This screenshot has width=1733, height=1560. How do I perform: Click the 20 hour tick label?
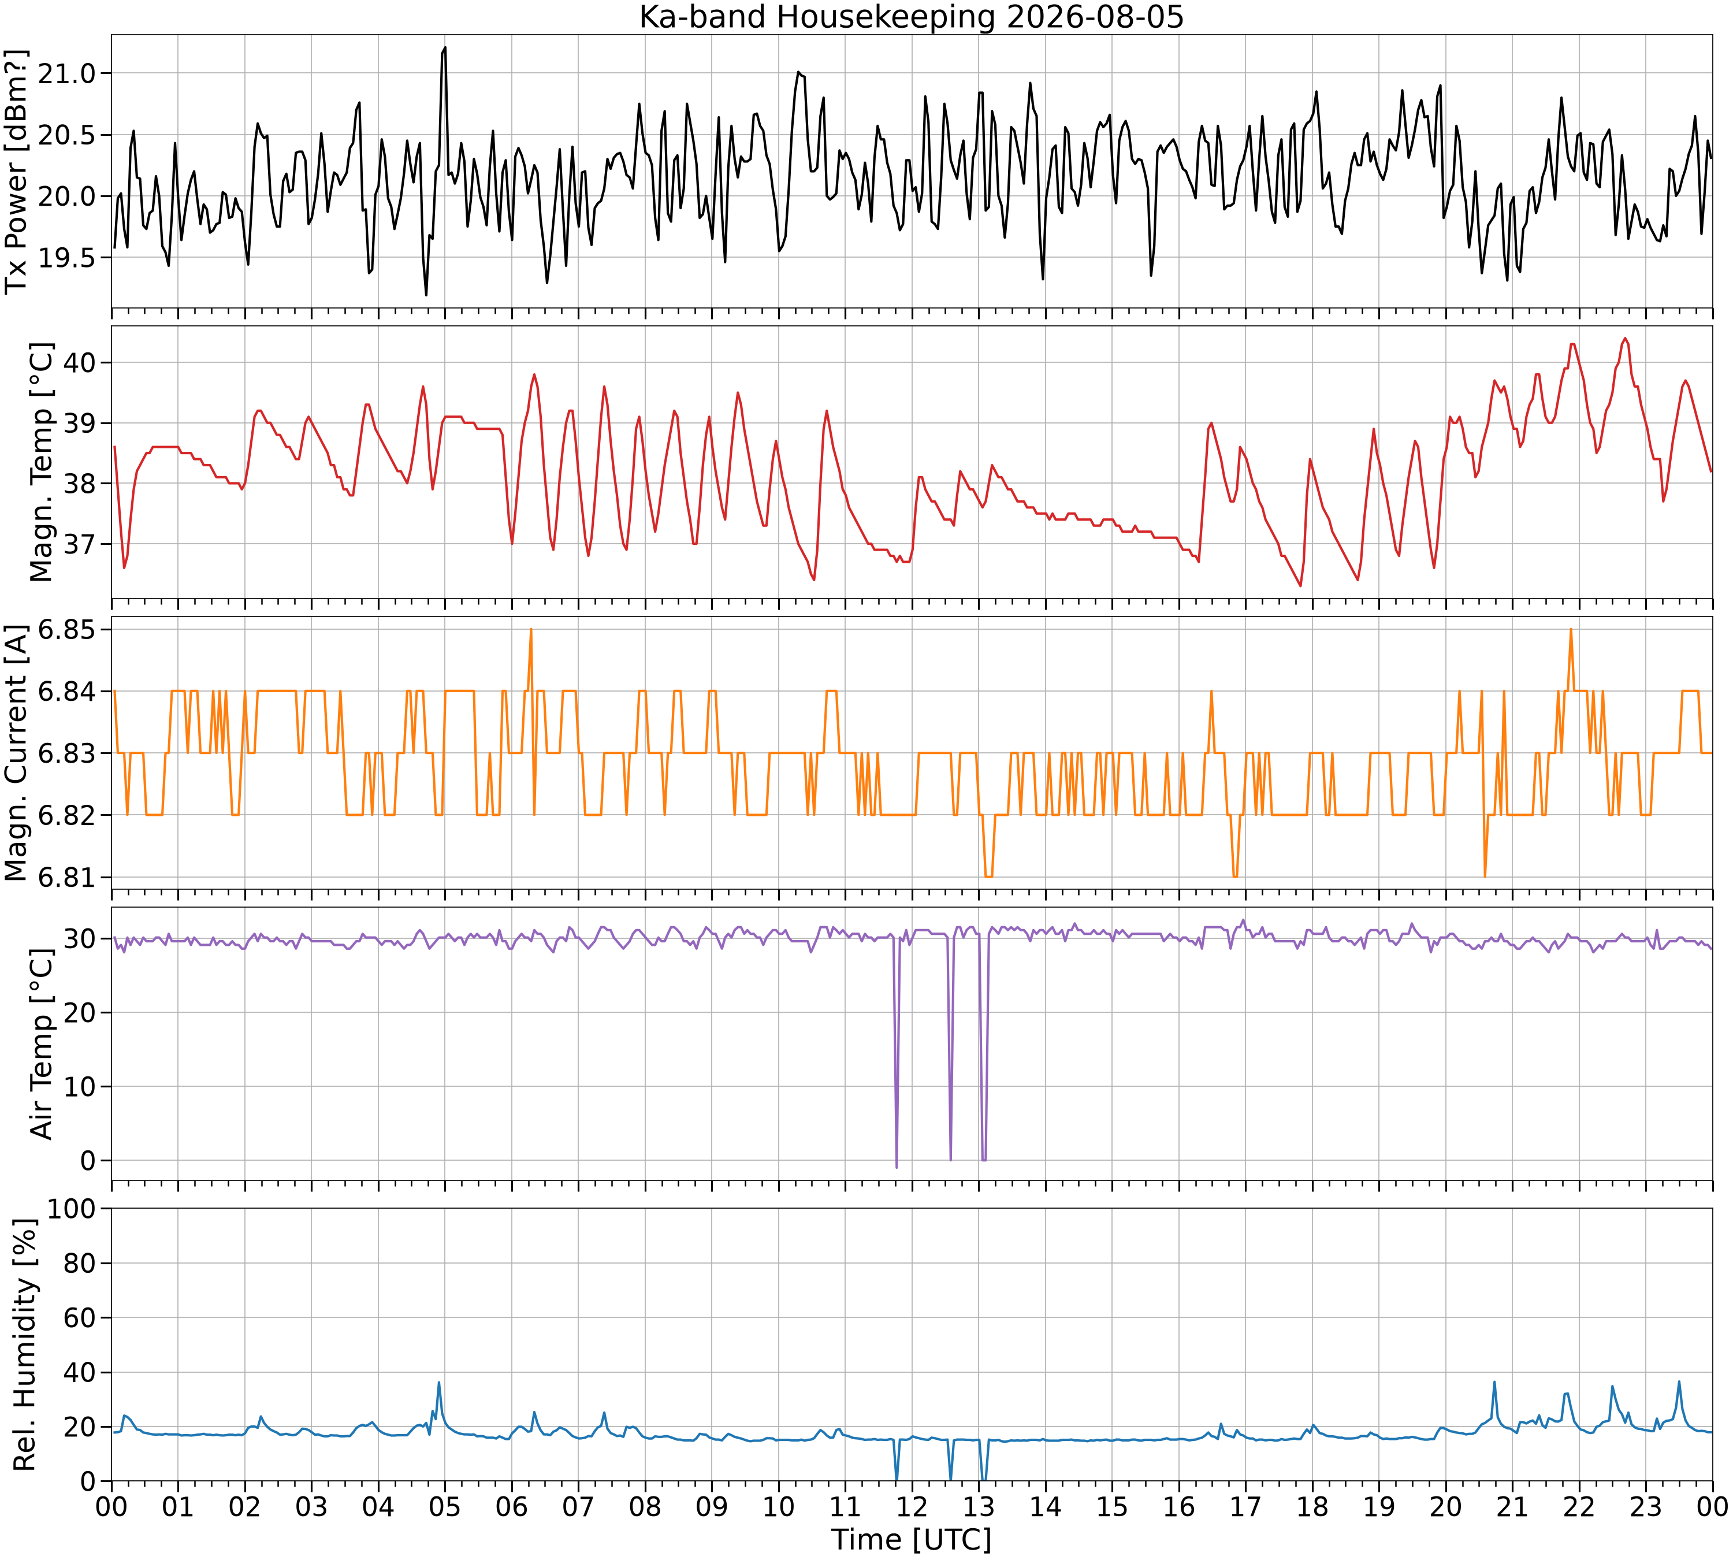(1446, 1506)
